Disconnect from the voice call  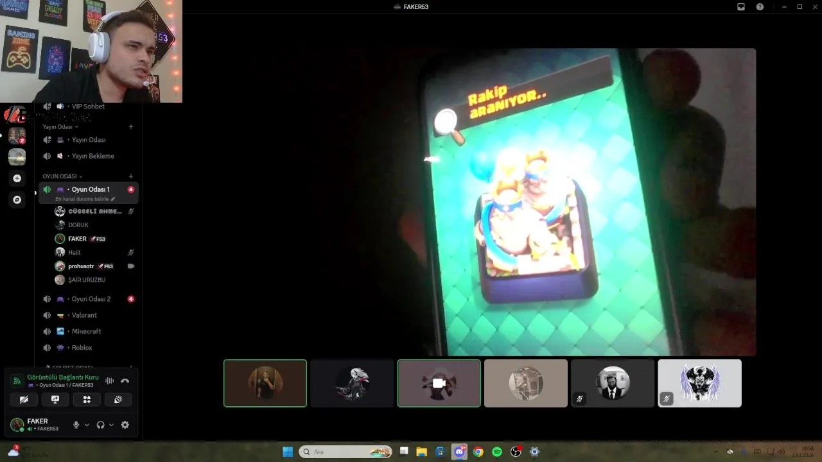click(125, 381)
